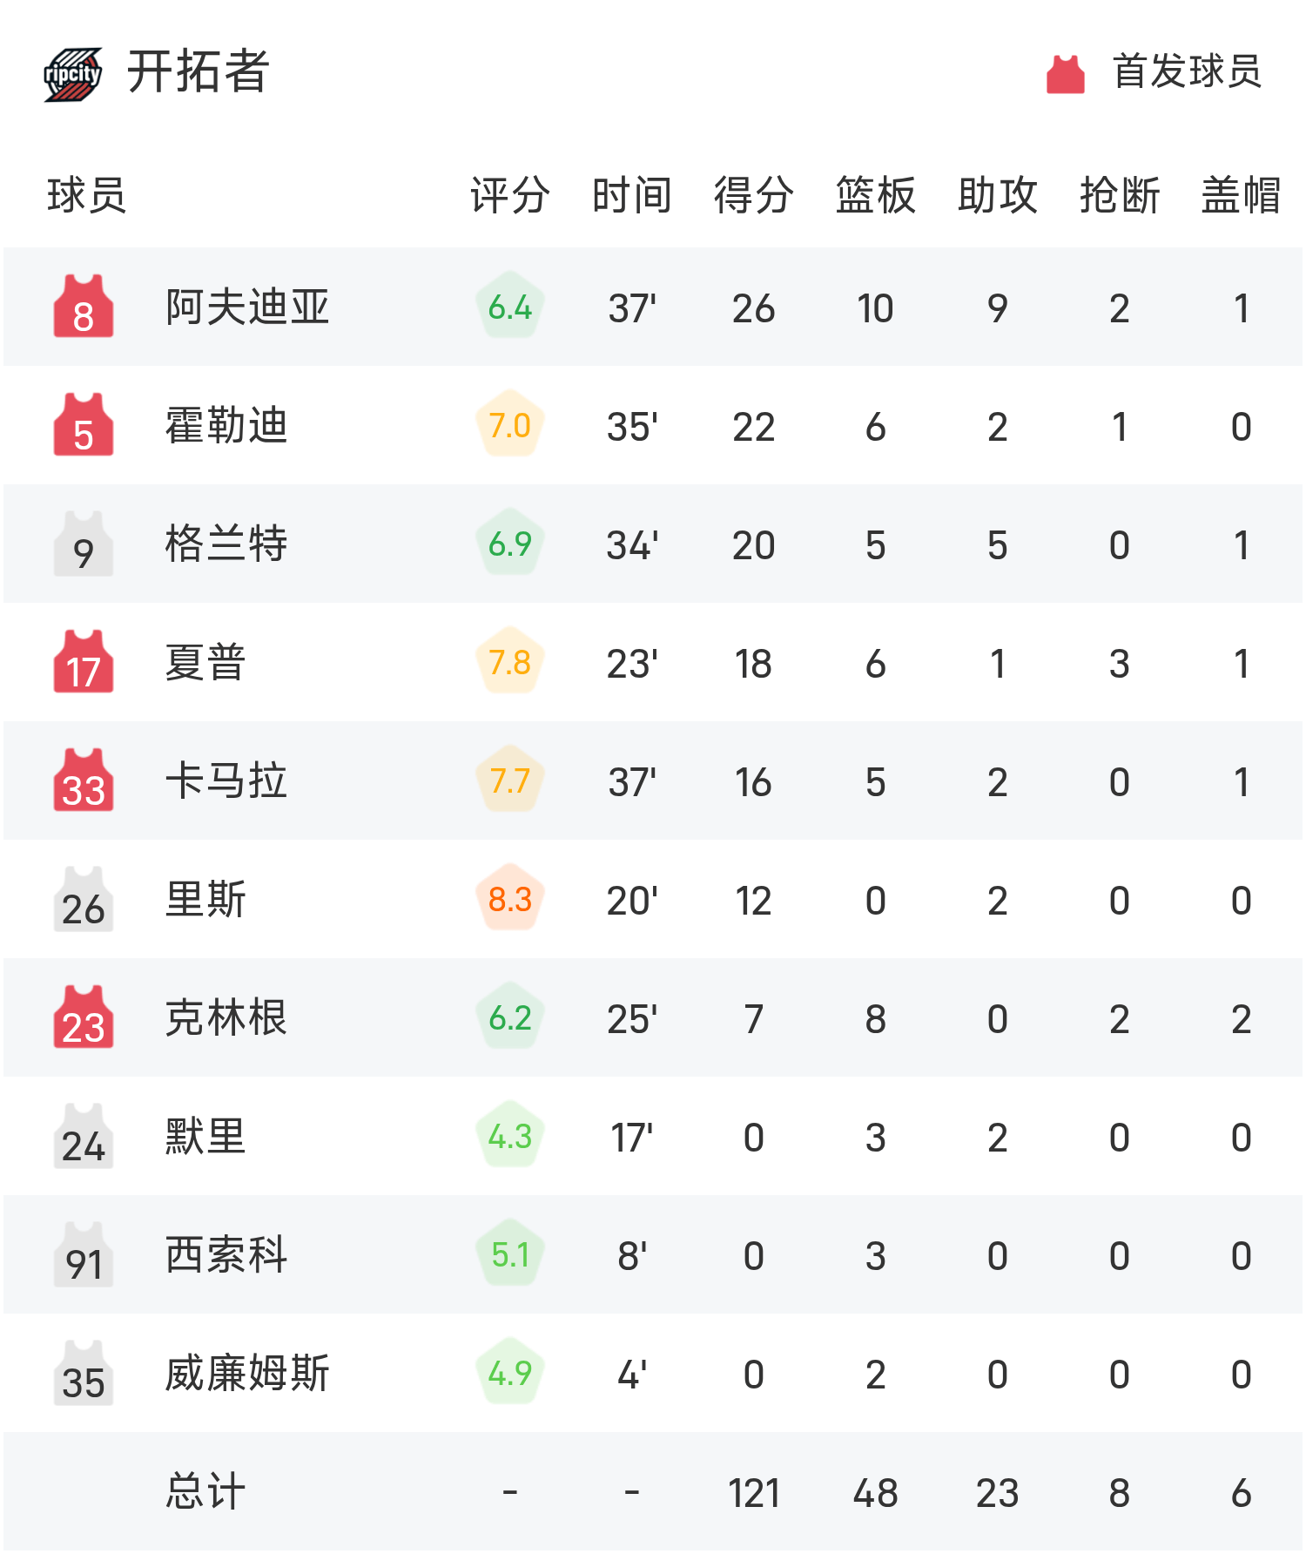1306x1554 pixels.
Task: Click the Trail Blazers ripcity team logo
Action: (x=73, y=74)
